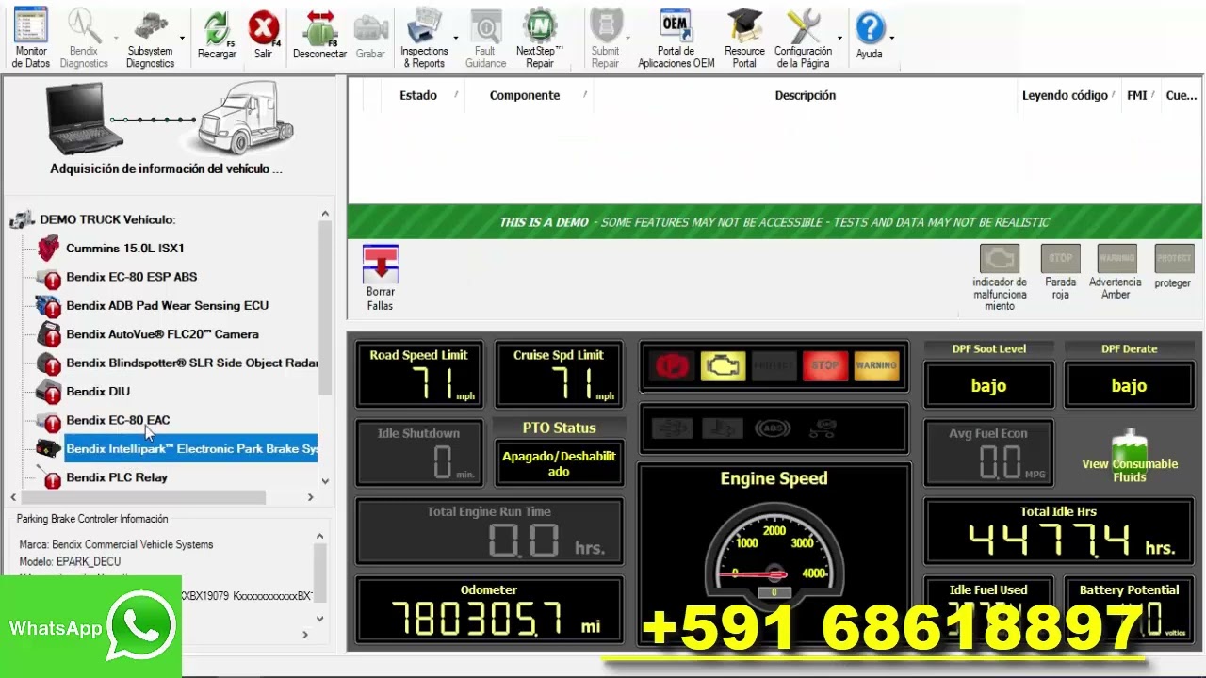Screen dimensions: 1206x678
Task: Click the Advertencia Amber lamp icon
Action: point(1116,259)
